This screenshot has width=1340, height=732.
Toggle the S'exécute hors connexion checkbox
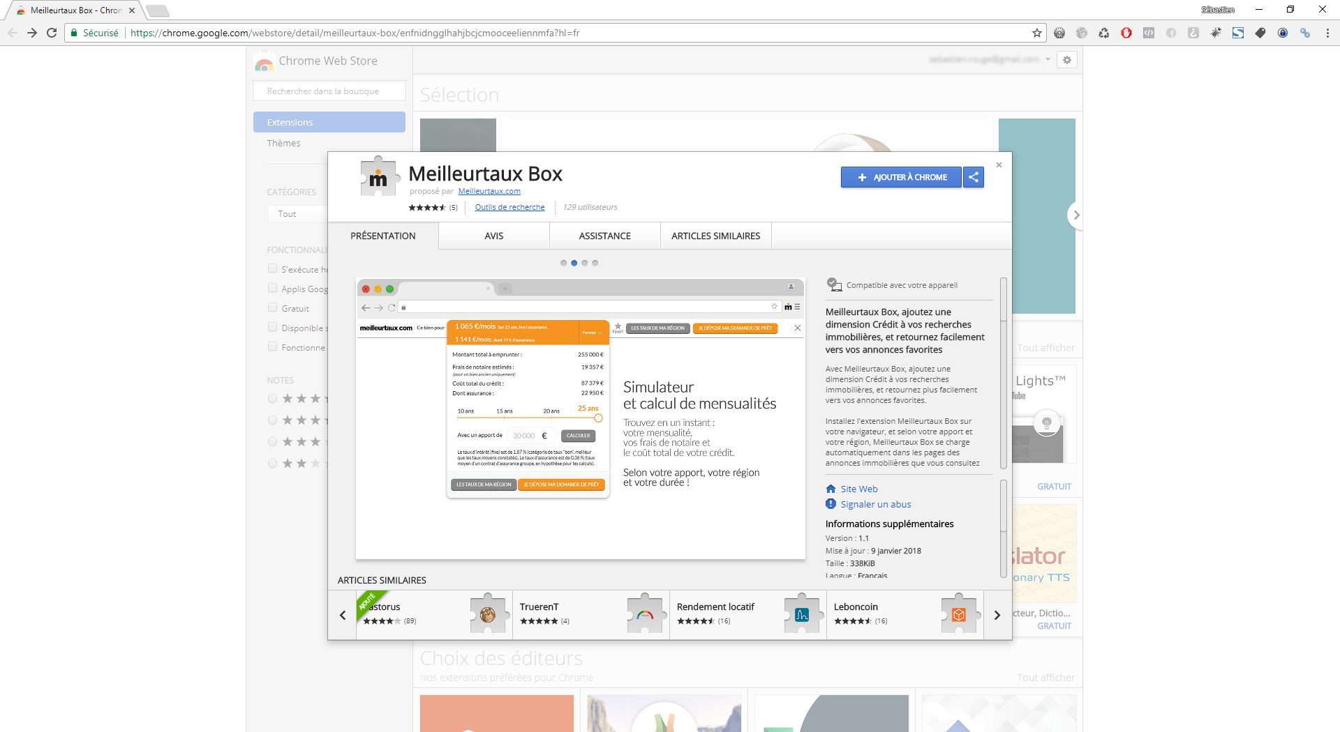[273, 269]
